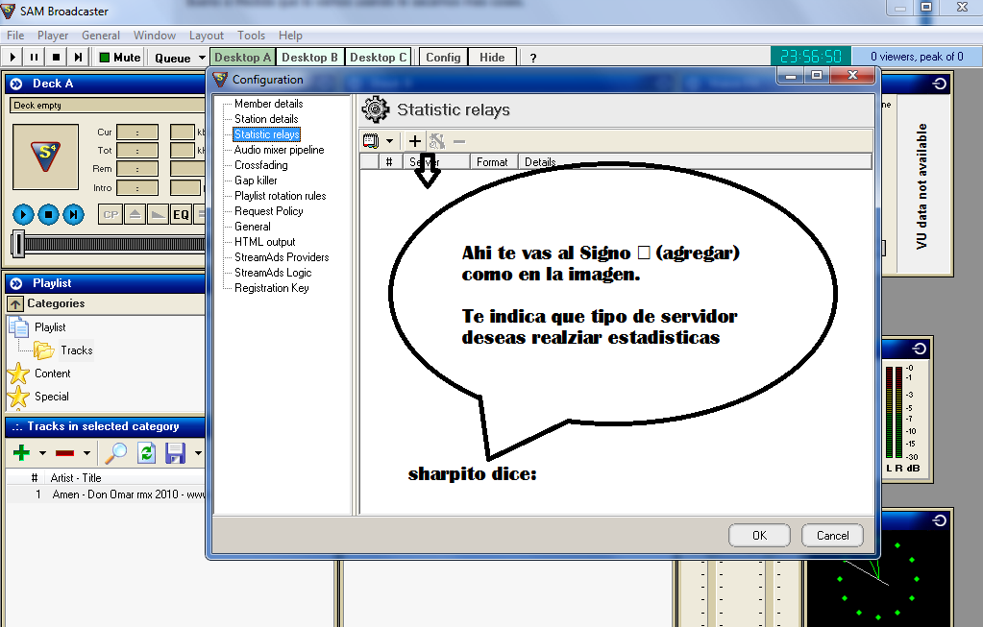Select HTML output in Configuration tree
The image size is (983, 627).
click(x=264, y=242)
